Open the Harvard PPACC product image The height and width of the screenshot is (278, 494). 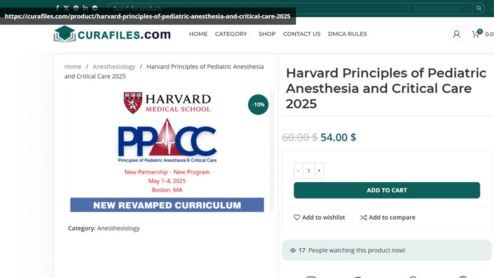(167, 151)
